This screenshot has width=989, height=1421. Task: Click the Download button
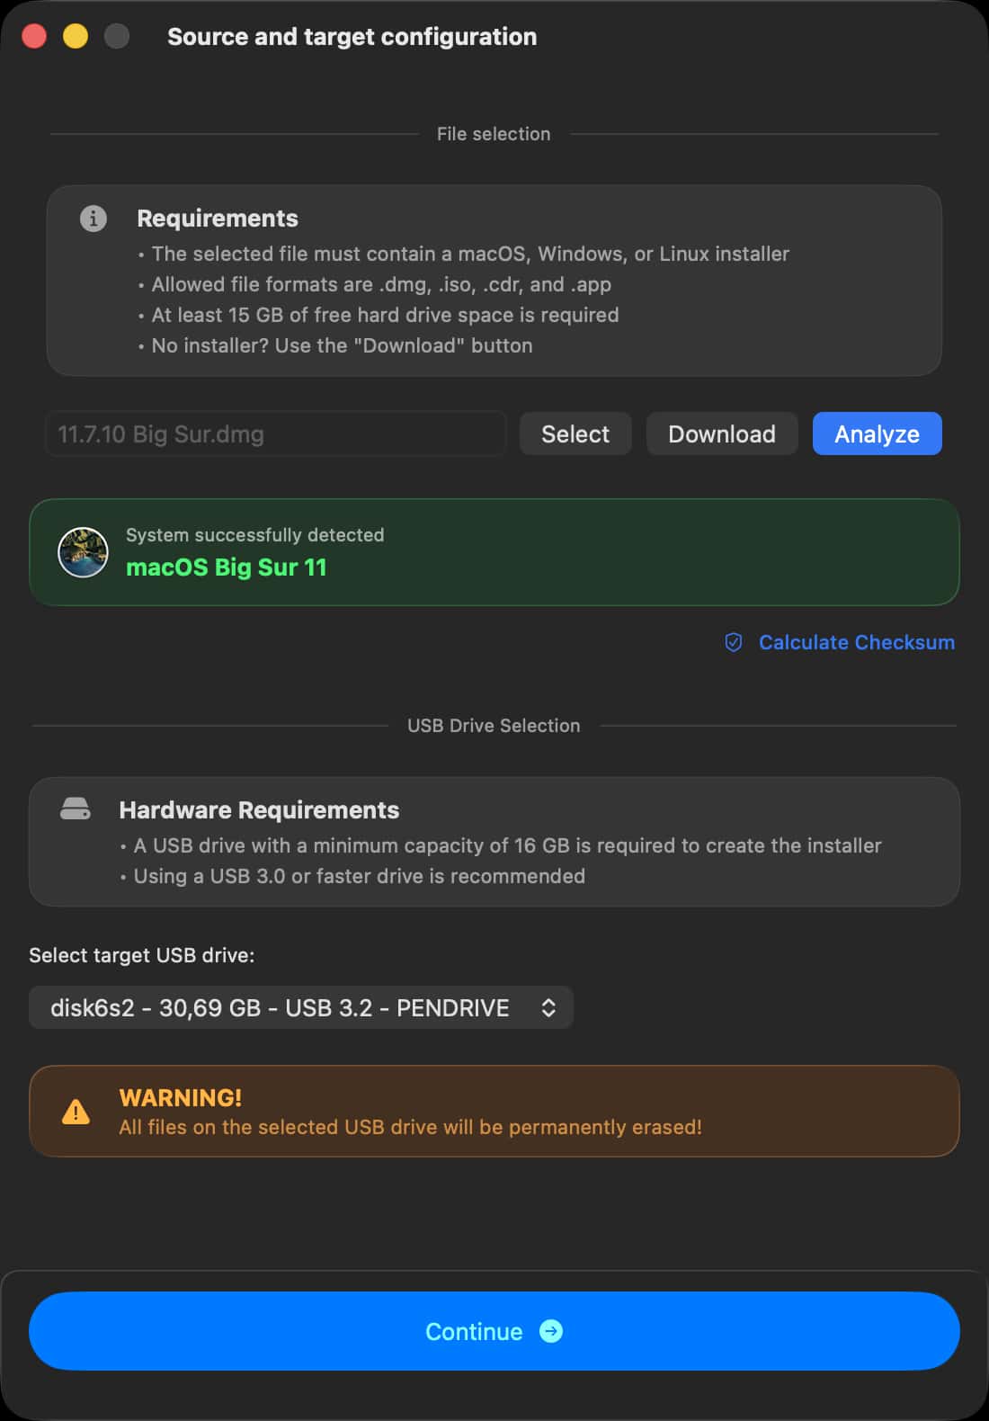pos(722,433)
